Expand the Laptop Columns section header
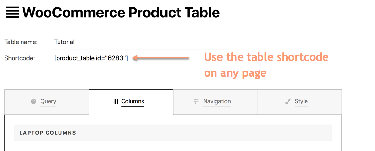This screenshot has width=375, height=151. 48,133
